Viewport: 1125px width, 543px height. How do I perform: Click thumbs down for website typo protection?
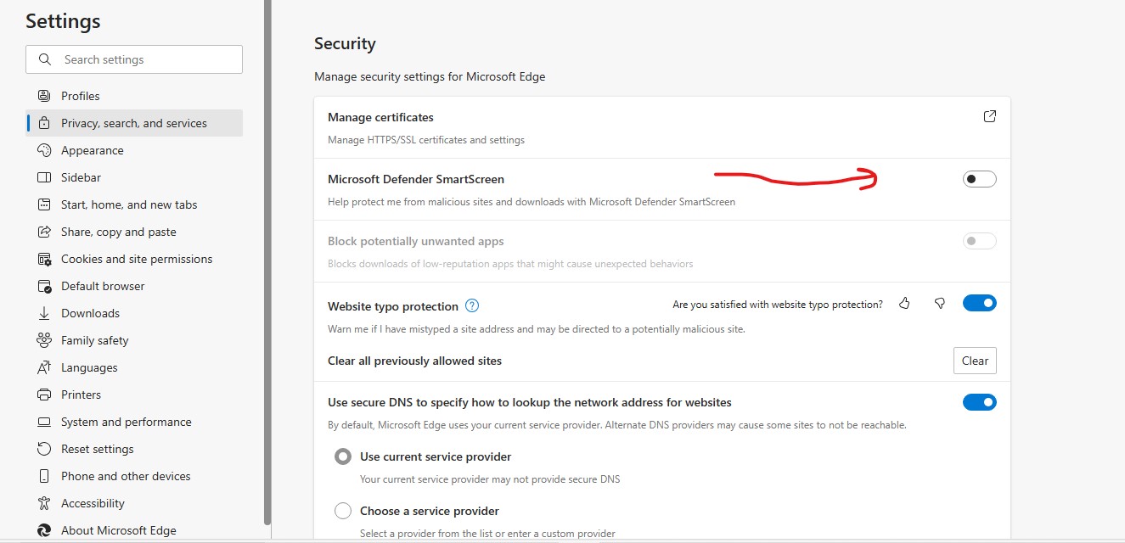tap(939, 303)
